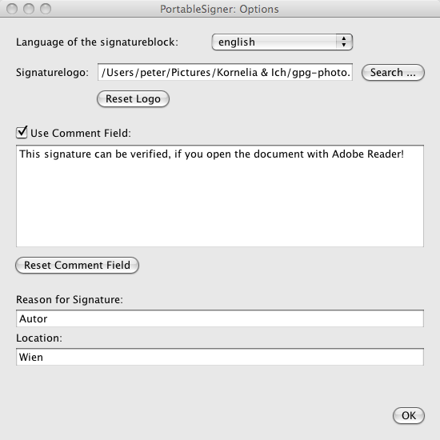Click the word Autor in the reason field
This screenshot has width=440, height=440.
tap(33, 318)
